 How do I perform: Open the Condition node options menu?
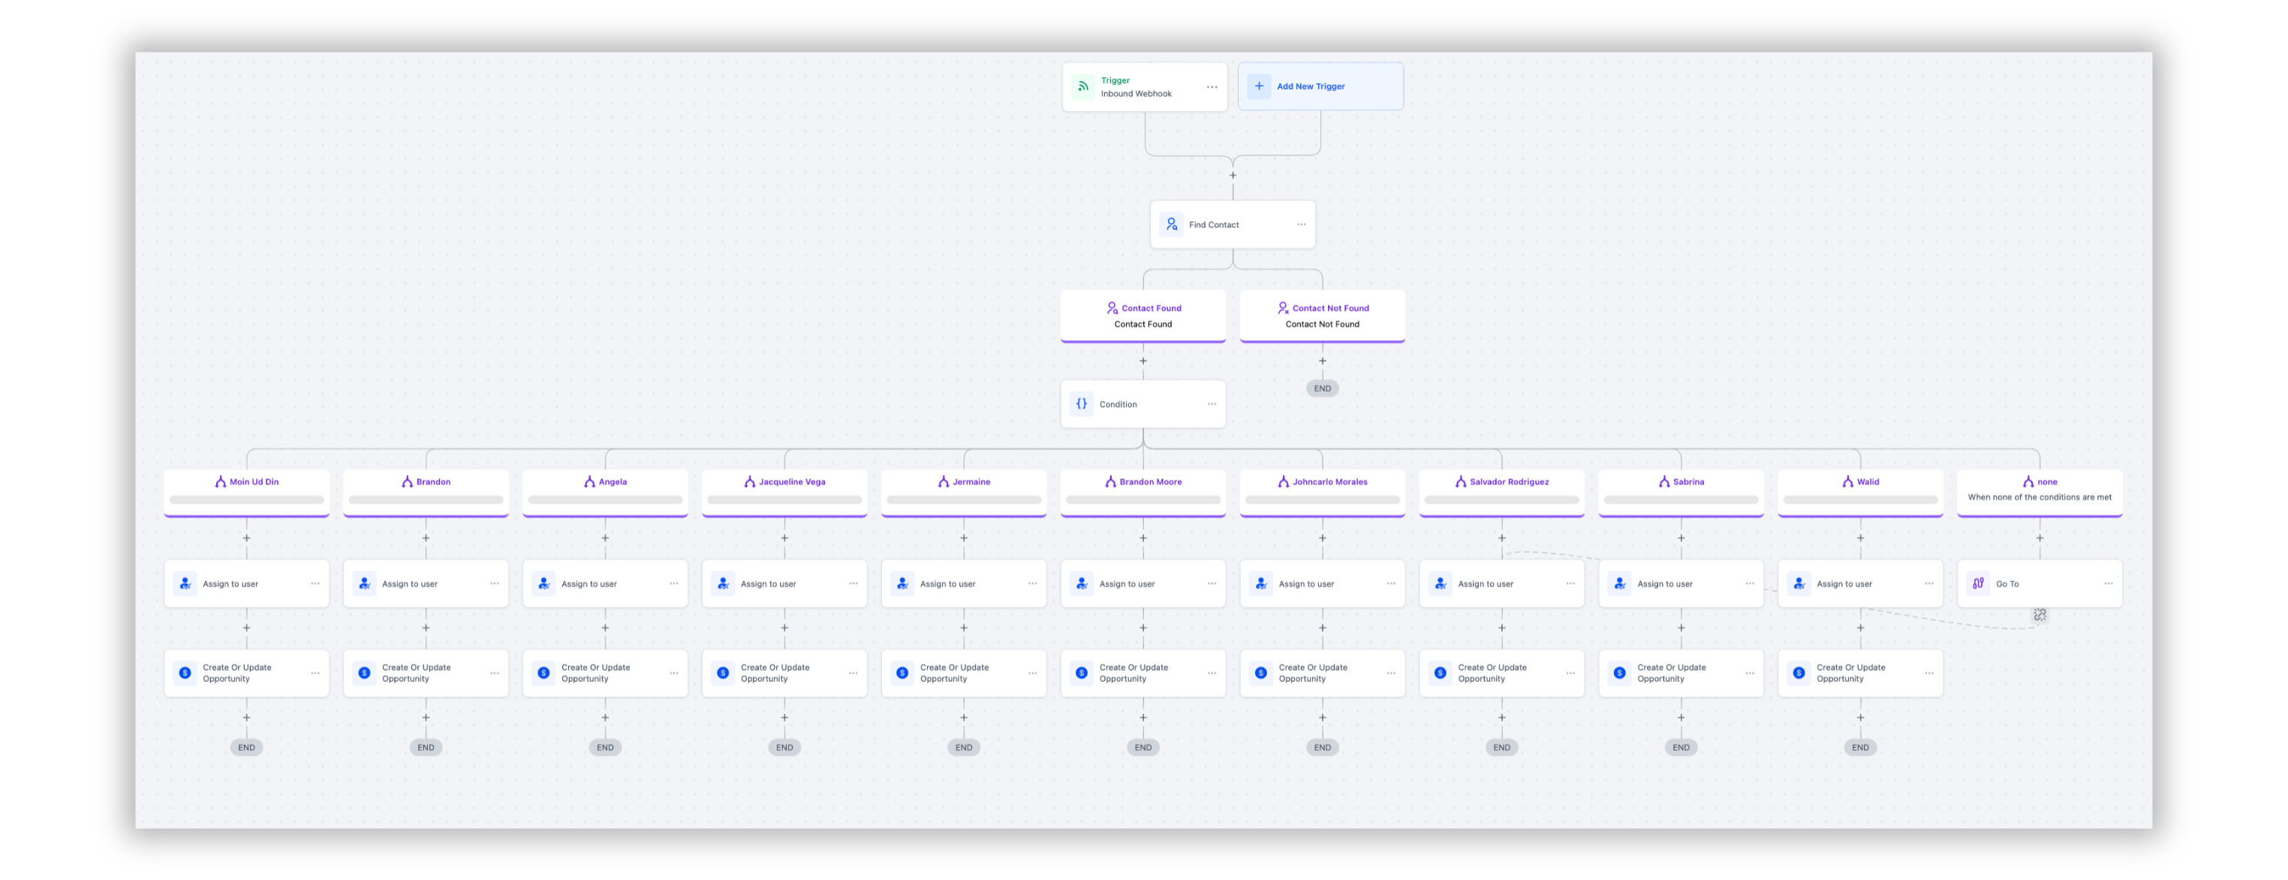coord(1212,404)
